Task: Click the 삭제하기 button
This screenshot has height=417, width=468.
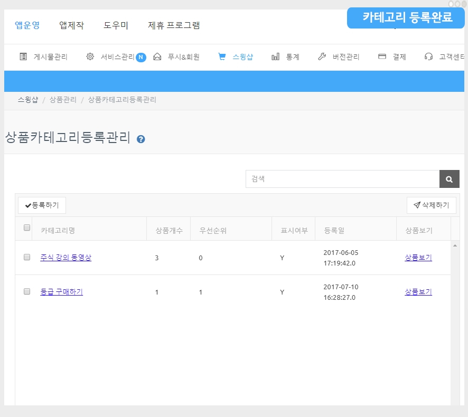Action: 431,205
